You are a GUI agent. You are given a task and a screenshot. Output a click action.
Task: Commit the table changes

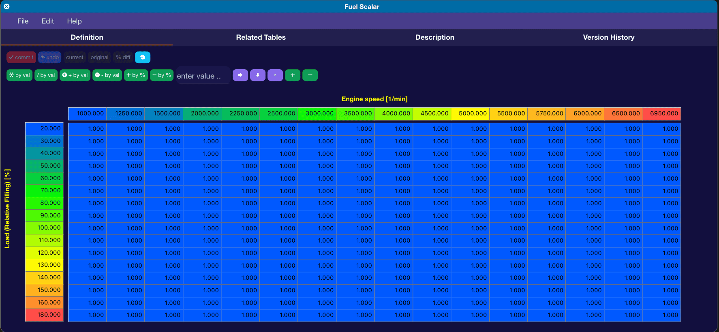pos(21,57)
